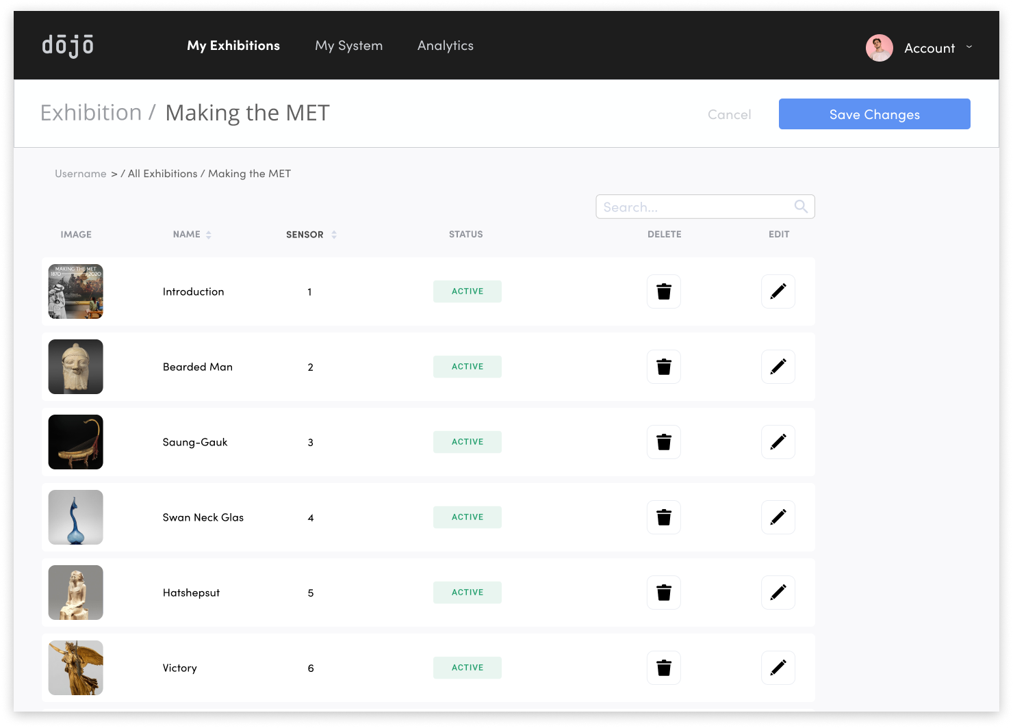
Task: Click the Swan Neck Glas bottle thumbnail
Action: (76, 517)
